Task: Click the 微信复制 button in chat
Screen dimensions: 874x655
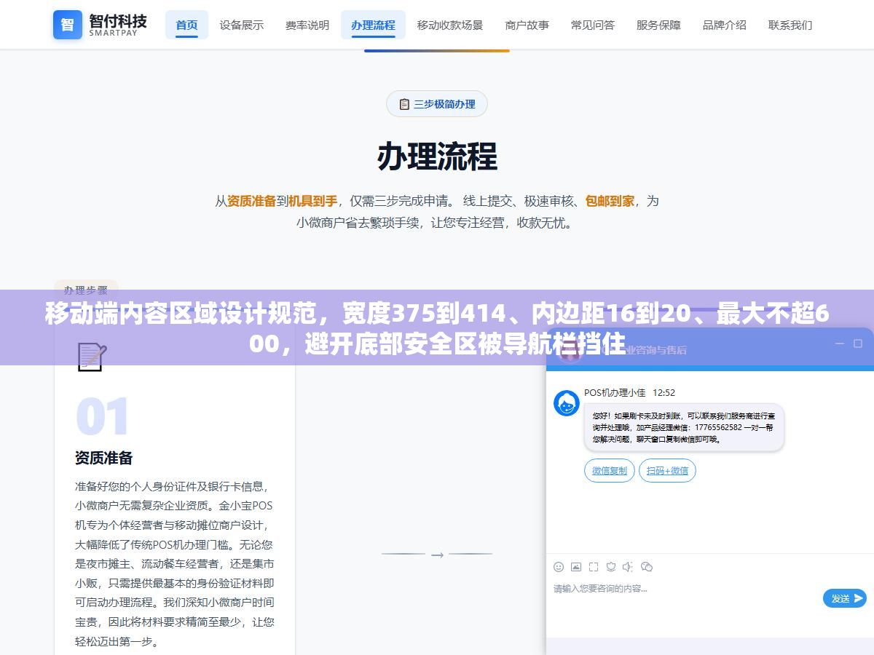Action: click(610, 471)
